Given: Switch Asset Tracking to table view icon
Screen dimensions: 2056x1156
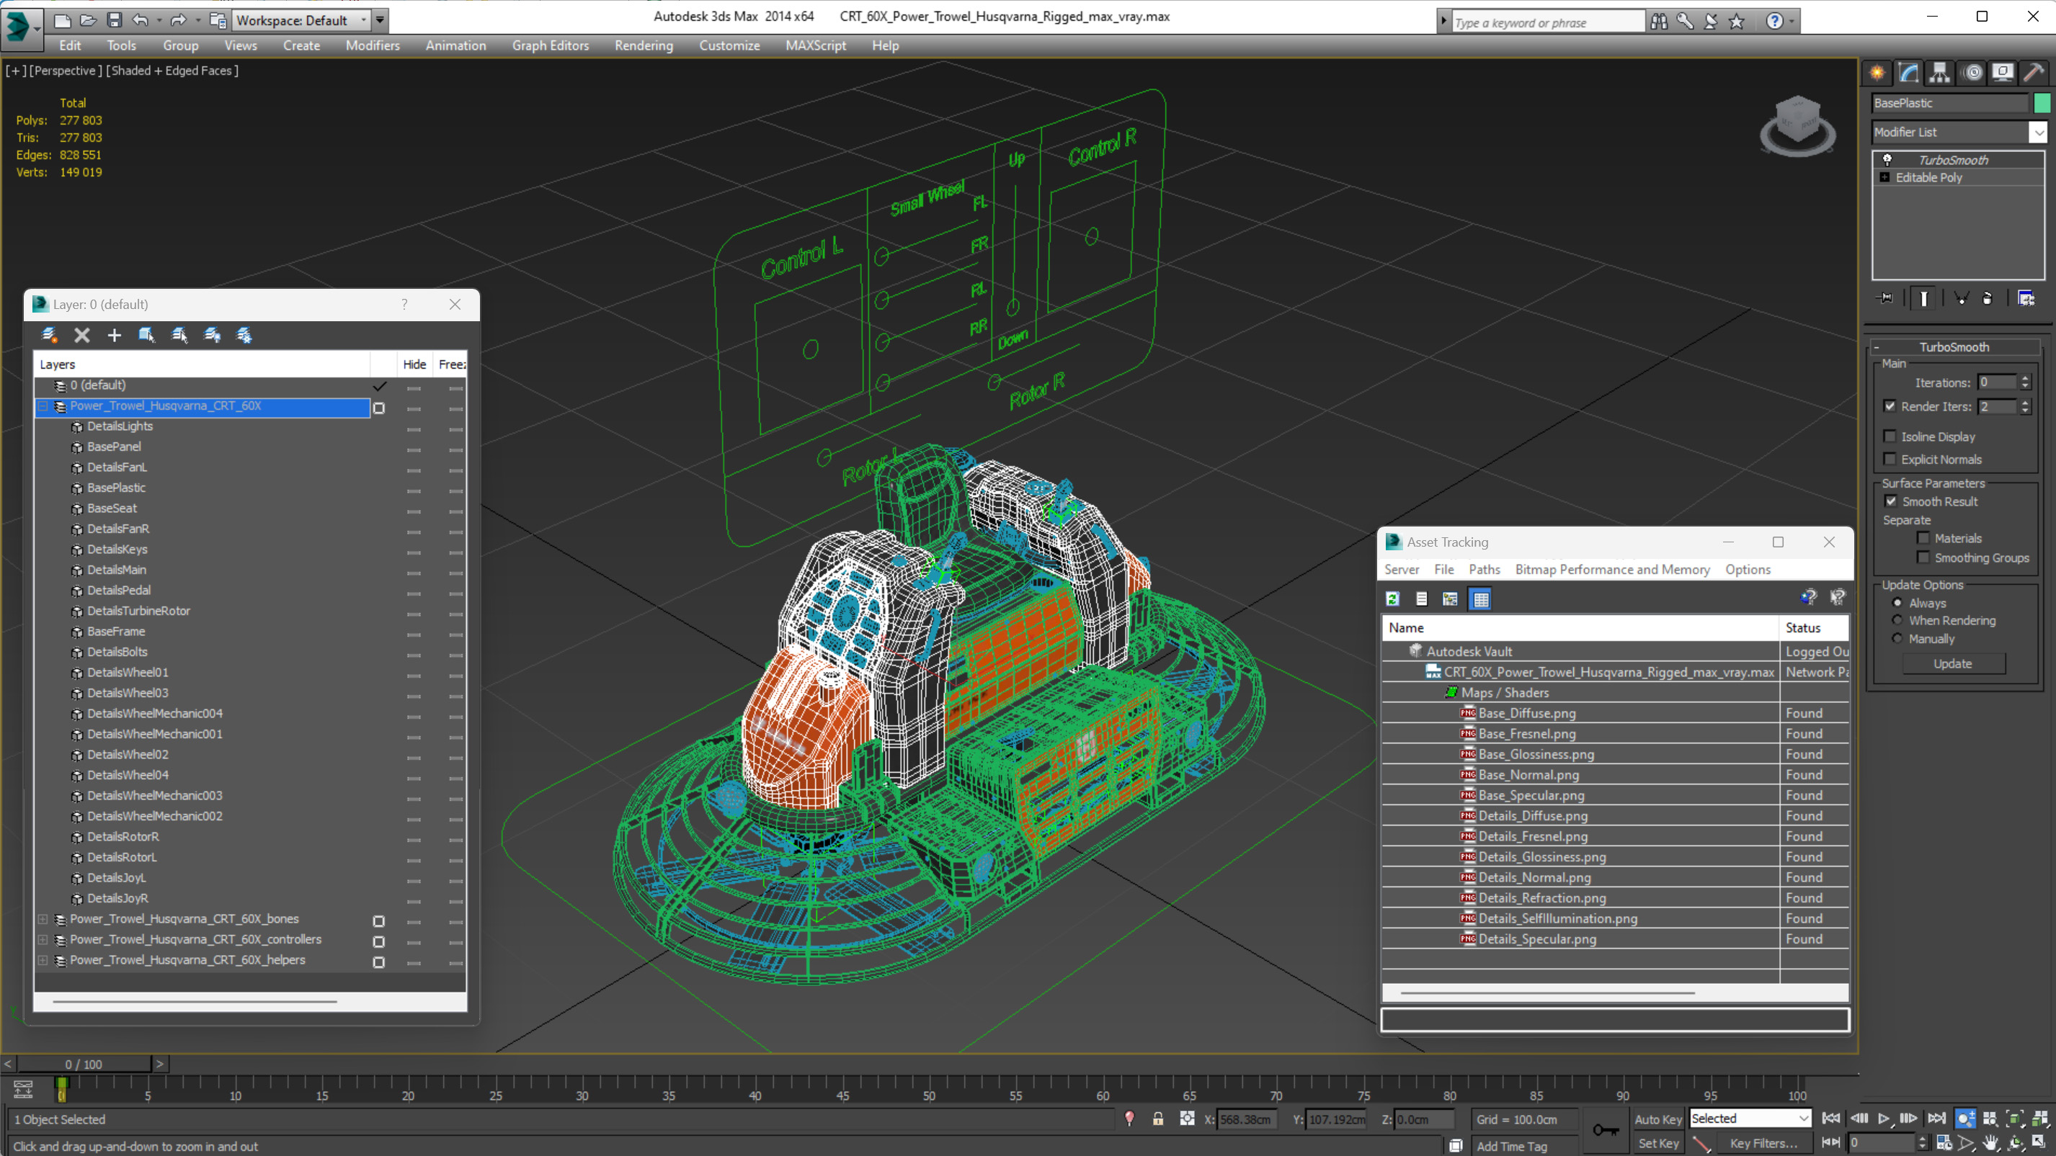Looking at the screenshot, I should [x=1480, y=599].
